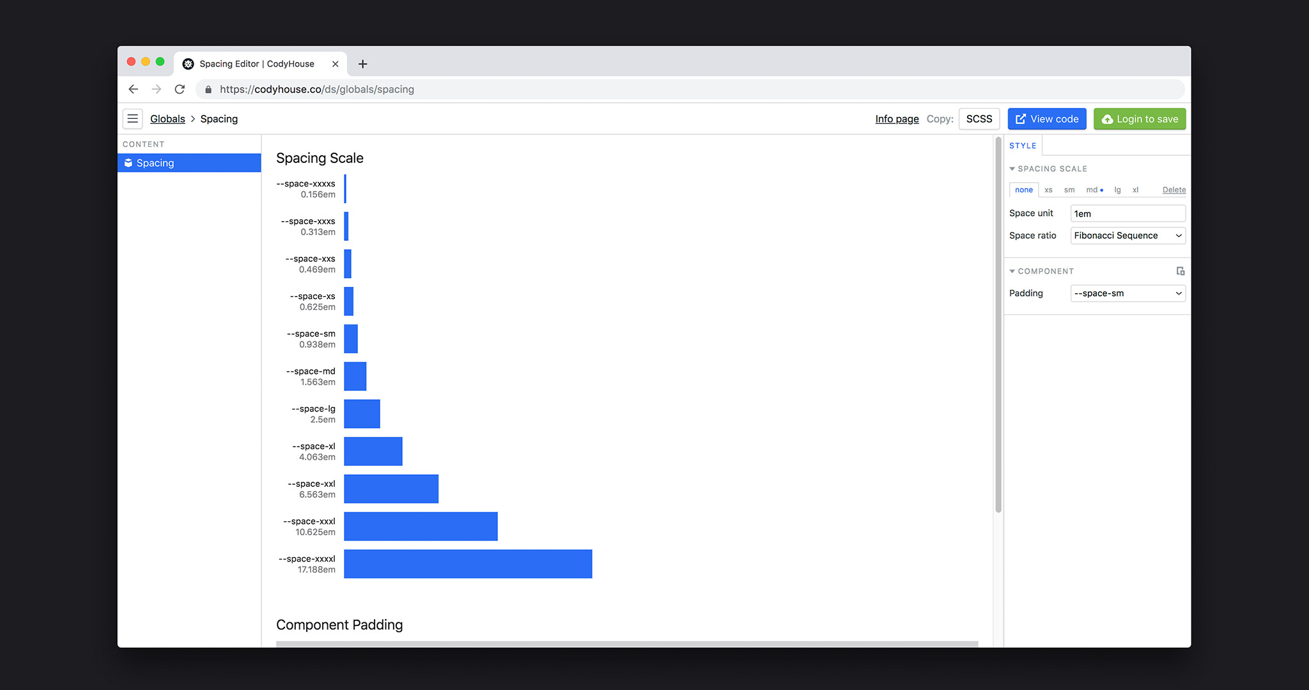
Task: Select the Padding --space-sm dropdown
Action: [1126, 293]
